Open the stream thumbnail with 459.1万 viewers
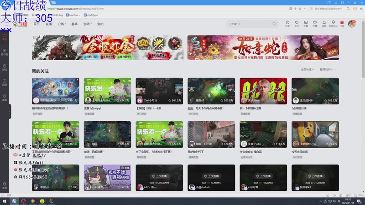Viewport: 365px width, 205px height. pos(55,91)
